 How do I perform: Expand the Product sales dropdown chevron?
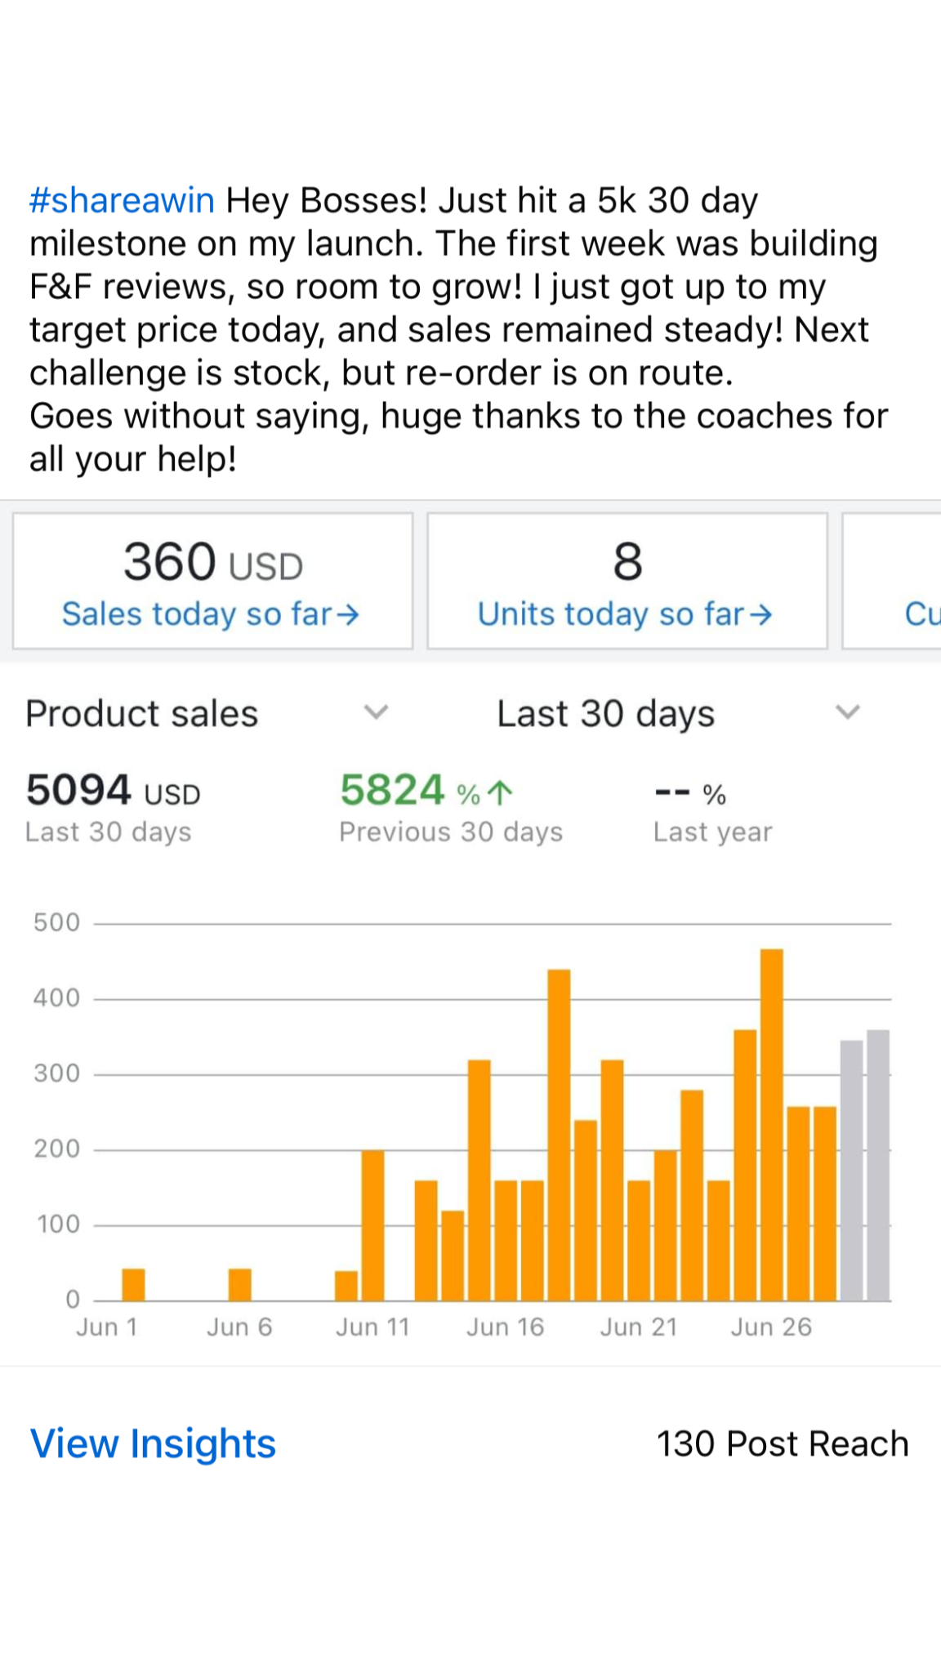pyautogui.click(x=376, y=712)
